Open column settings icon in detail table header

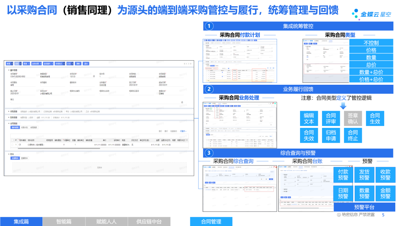pos(187,140)
